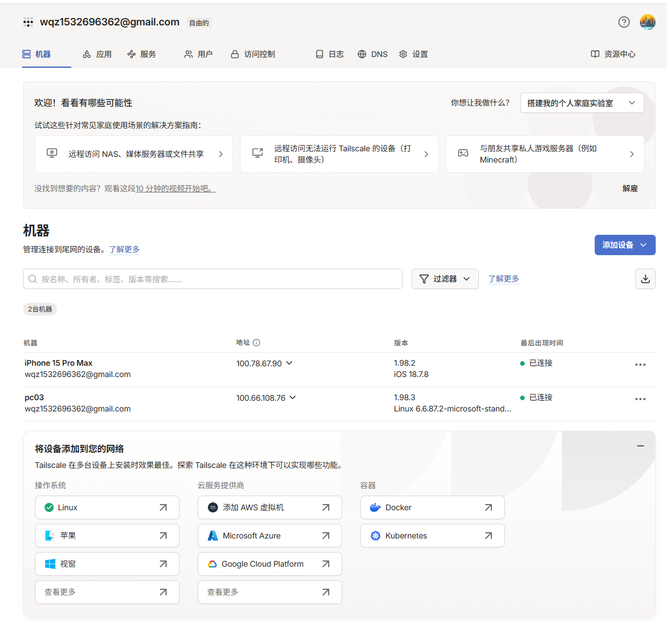Click 了解更多 next to the filter
Screen dimensions: 667x622
click(503, 279)
